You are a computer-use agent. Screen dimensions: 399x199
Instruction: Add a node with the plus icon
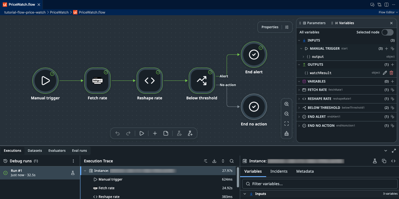tap(155, 133)
